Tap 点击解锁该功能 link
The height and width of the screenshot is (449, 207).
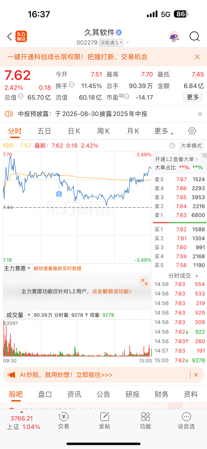click(112, 292)
